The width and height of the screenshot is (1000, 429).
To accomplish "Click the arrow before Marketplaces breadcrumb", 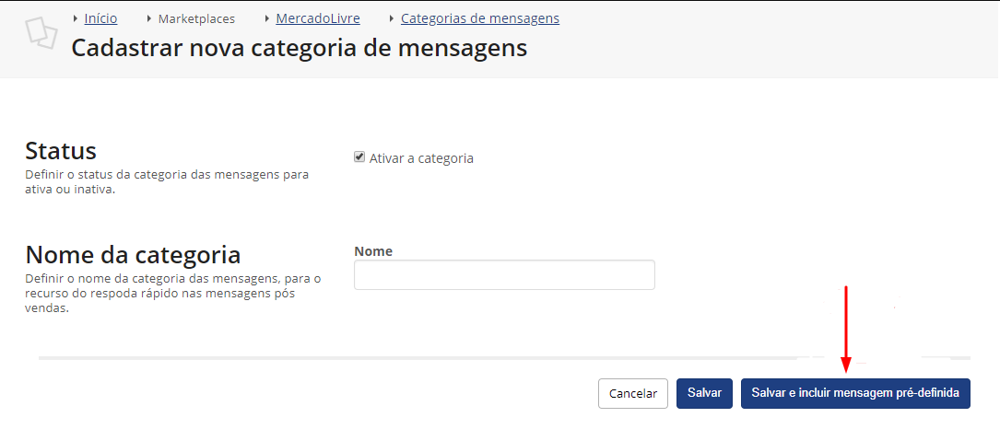I will pos(149,19).
